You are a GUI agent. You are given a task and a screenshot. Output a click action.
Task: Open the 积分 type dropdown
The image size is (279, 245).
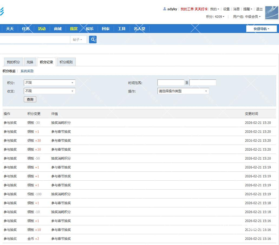point(50,83)
